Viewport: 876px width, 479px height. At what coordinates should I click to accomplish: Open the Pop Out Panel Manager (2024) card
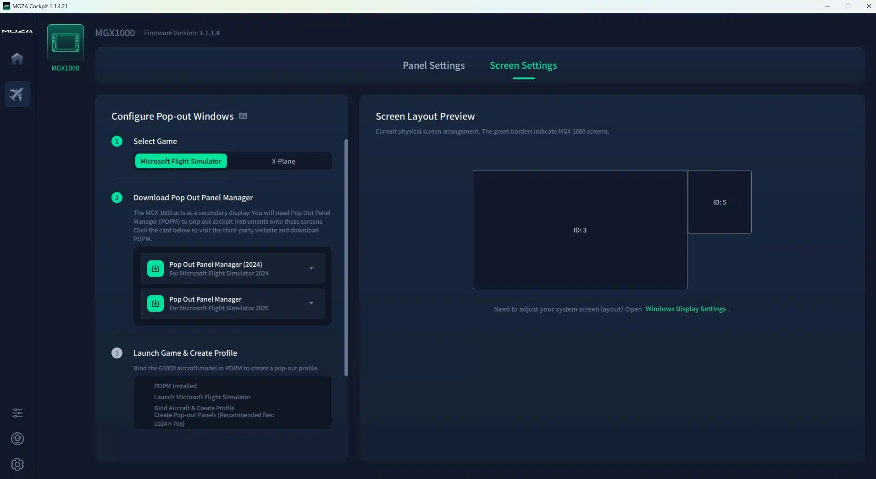coord(233,269)
